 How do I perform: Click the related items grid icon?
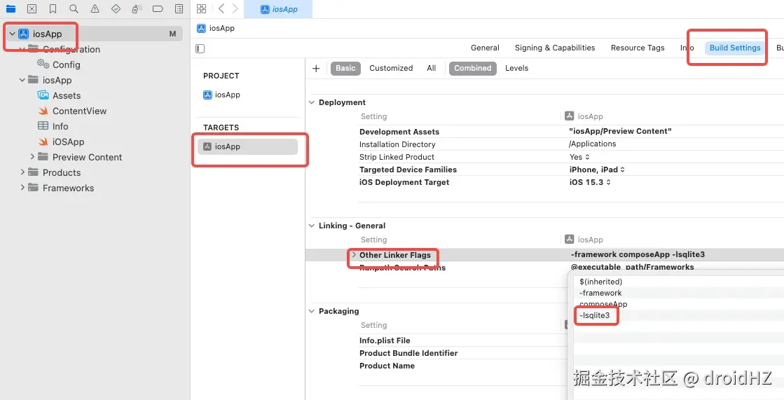click(x=202, y=9)
